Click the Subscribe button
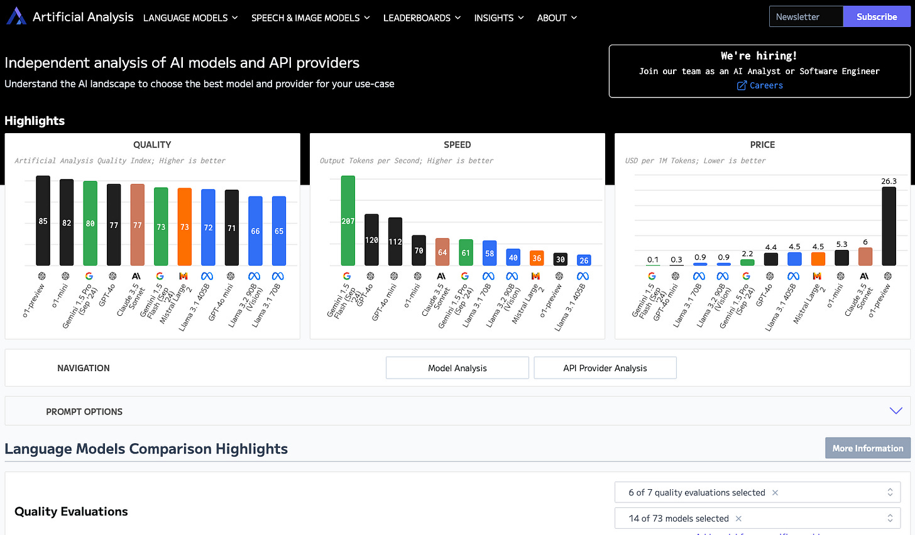The image size is (915, 535). click(877, 17)
